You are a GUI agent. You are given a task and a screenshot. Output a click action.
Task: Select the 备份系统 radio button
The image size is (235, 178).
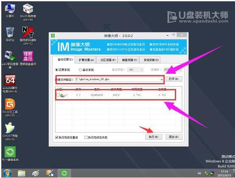[80, 70]
